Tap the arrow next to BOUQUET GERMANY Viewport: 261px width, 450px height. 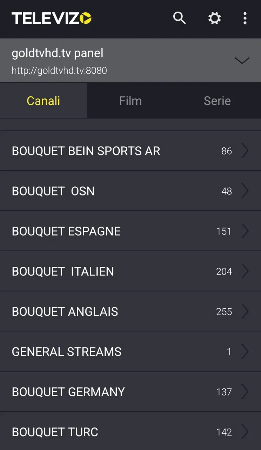pyautogui.click(x=245, y=391)
